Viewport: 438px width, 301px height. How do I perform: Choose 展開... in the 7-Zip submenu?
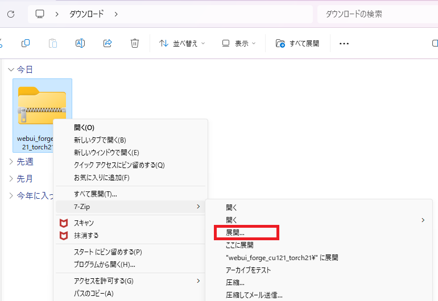pyautogui.click(x=319, y=233)
